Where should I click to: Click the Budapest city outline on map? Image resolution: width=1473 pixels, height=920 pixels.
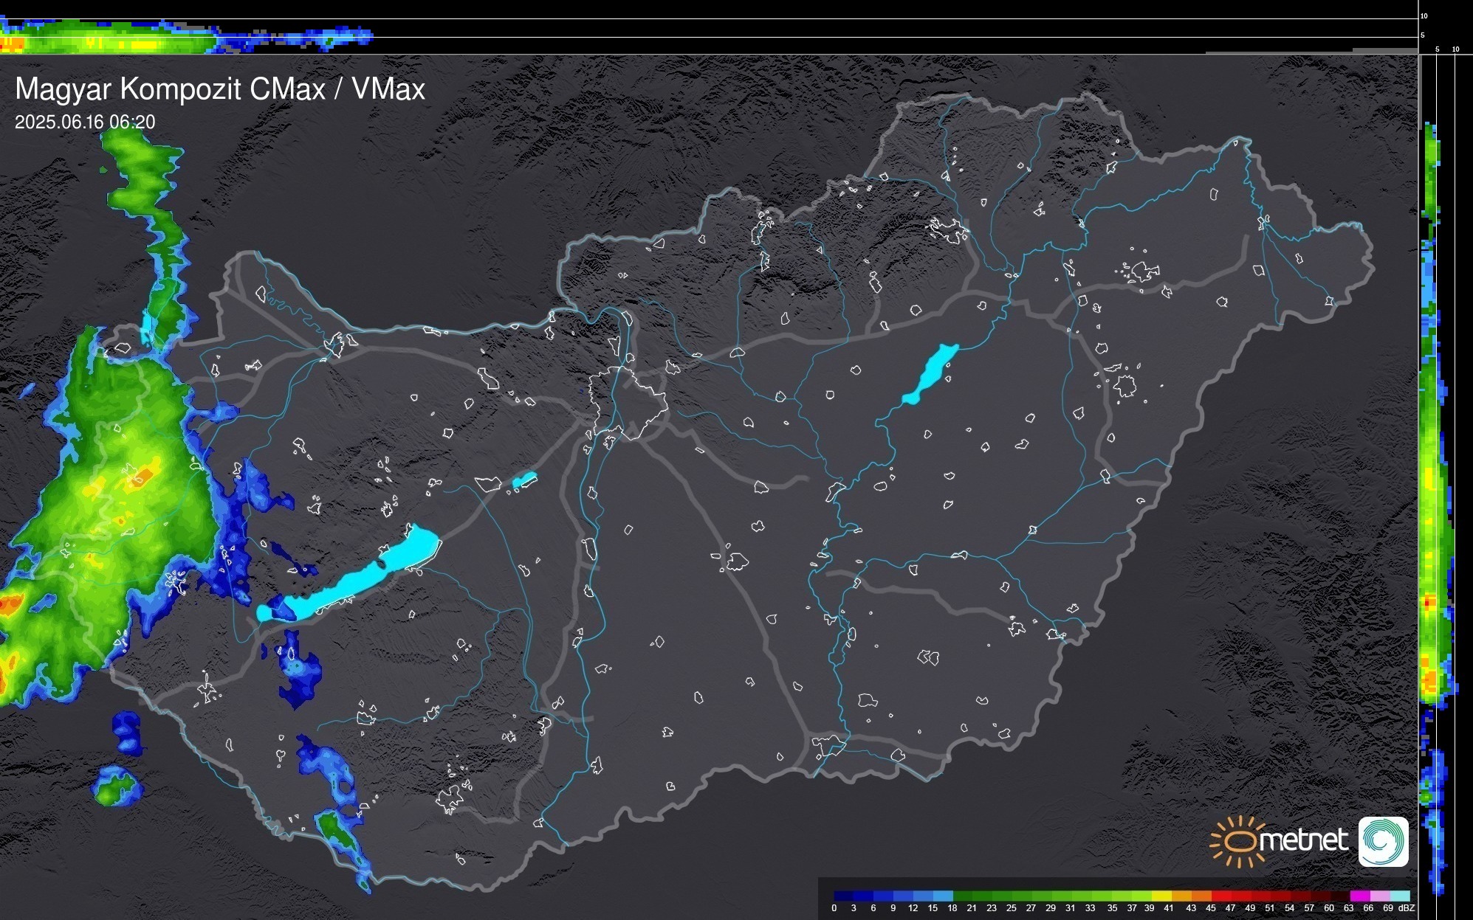[x=628, y=402]
